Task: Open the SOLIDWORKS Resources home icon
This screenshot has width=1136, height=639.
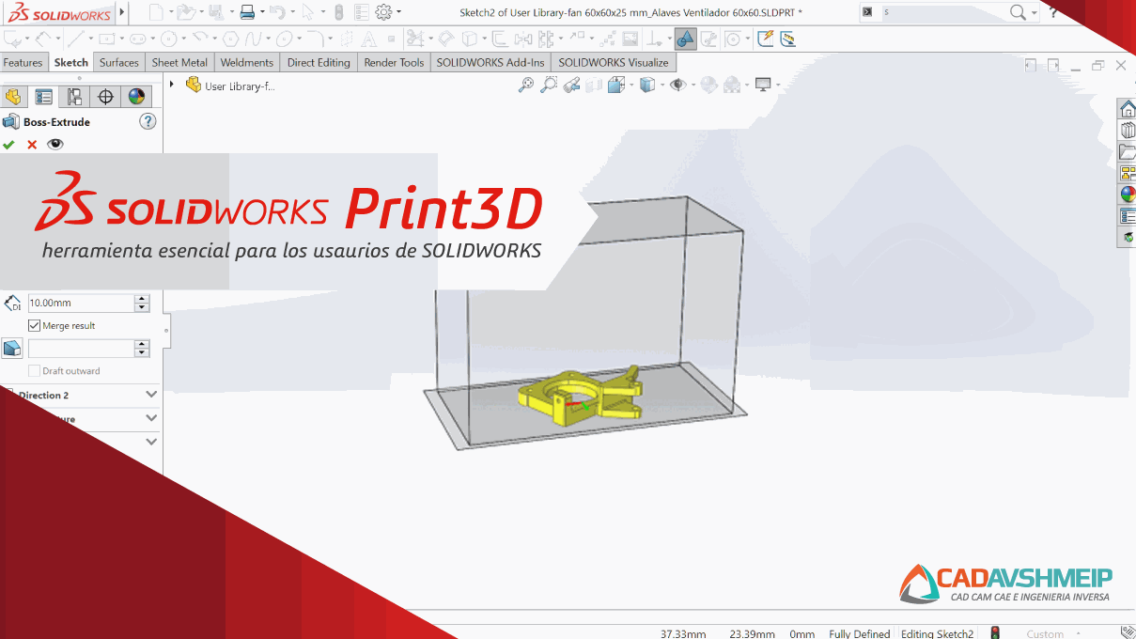Action: click(1128, 108)
